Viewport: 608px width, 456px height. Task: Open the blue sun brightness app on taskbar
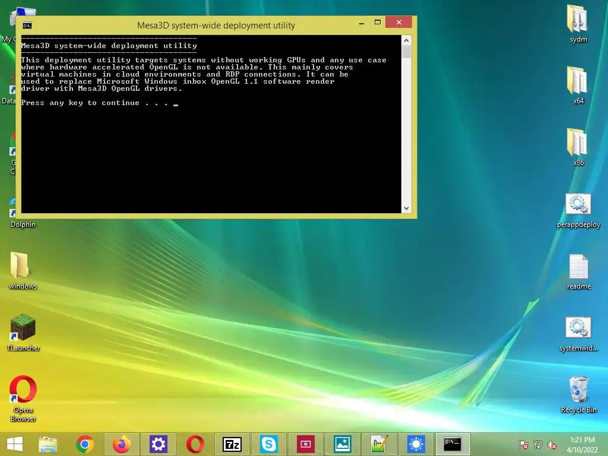click(416, 444)
